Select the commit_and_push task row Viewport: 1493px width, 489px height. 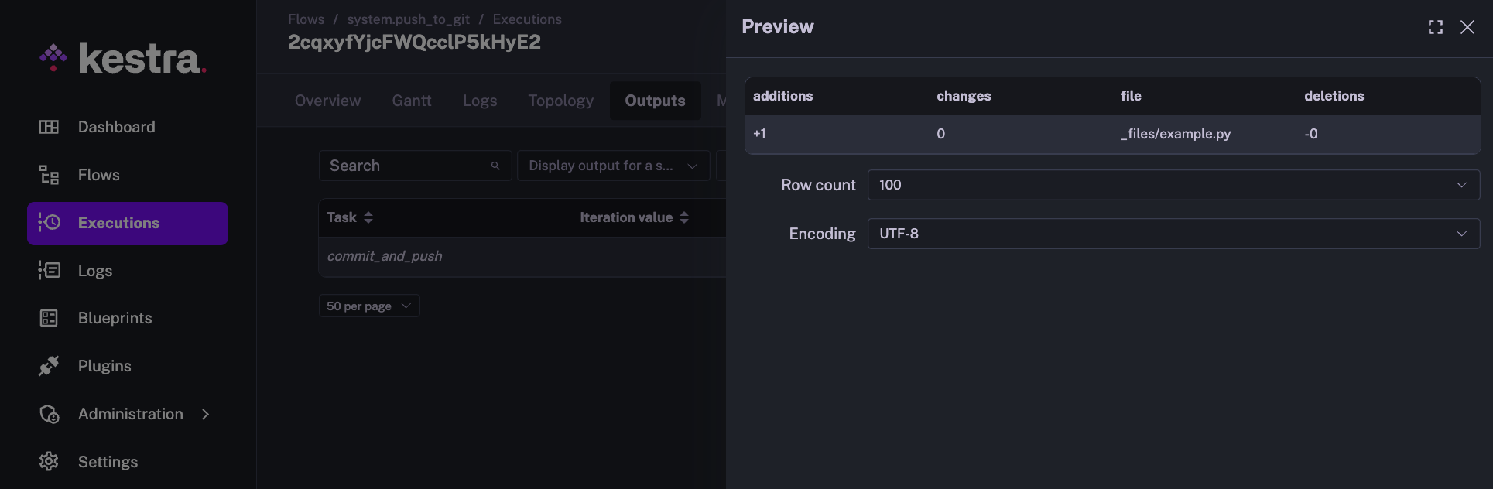pos(385,256)
